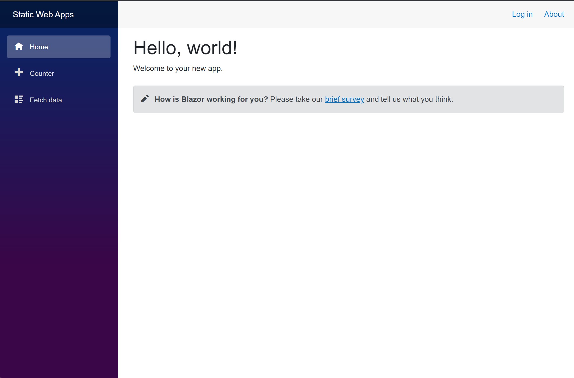The image size is (574, 378).
Task: Click the Static Web Apps brand title
Action: (x=43, y=14)
